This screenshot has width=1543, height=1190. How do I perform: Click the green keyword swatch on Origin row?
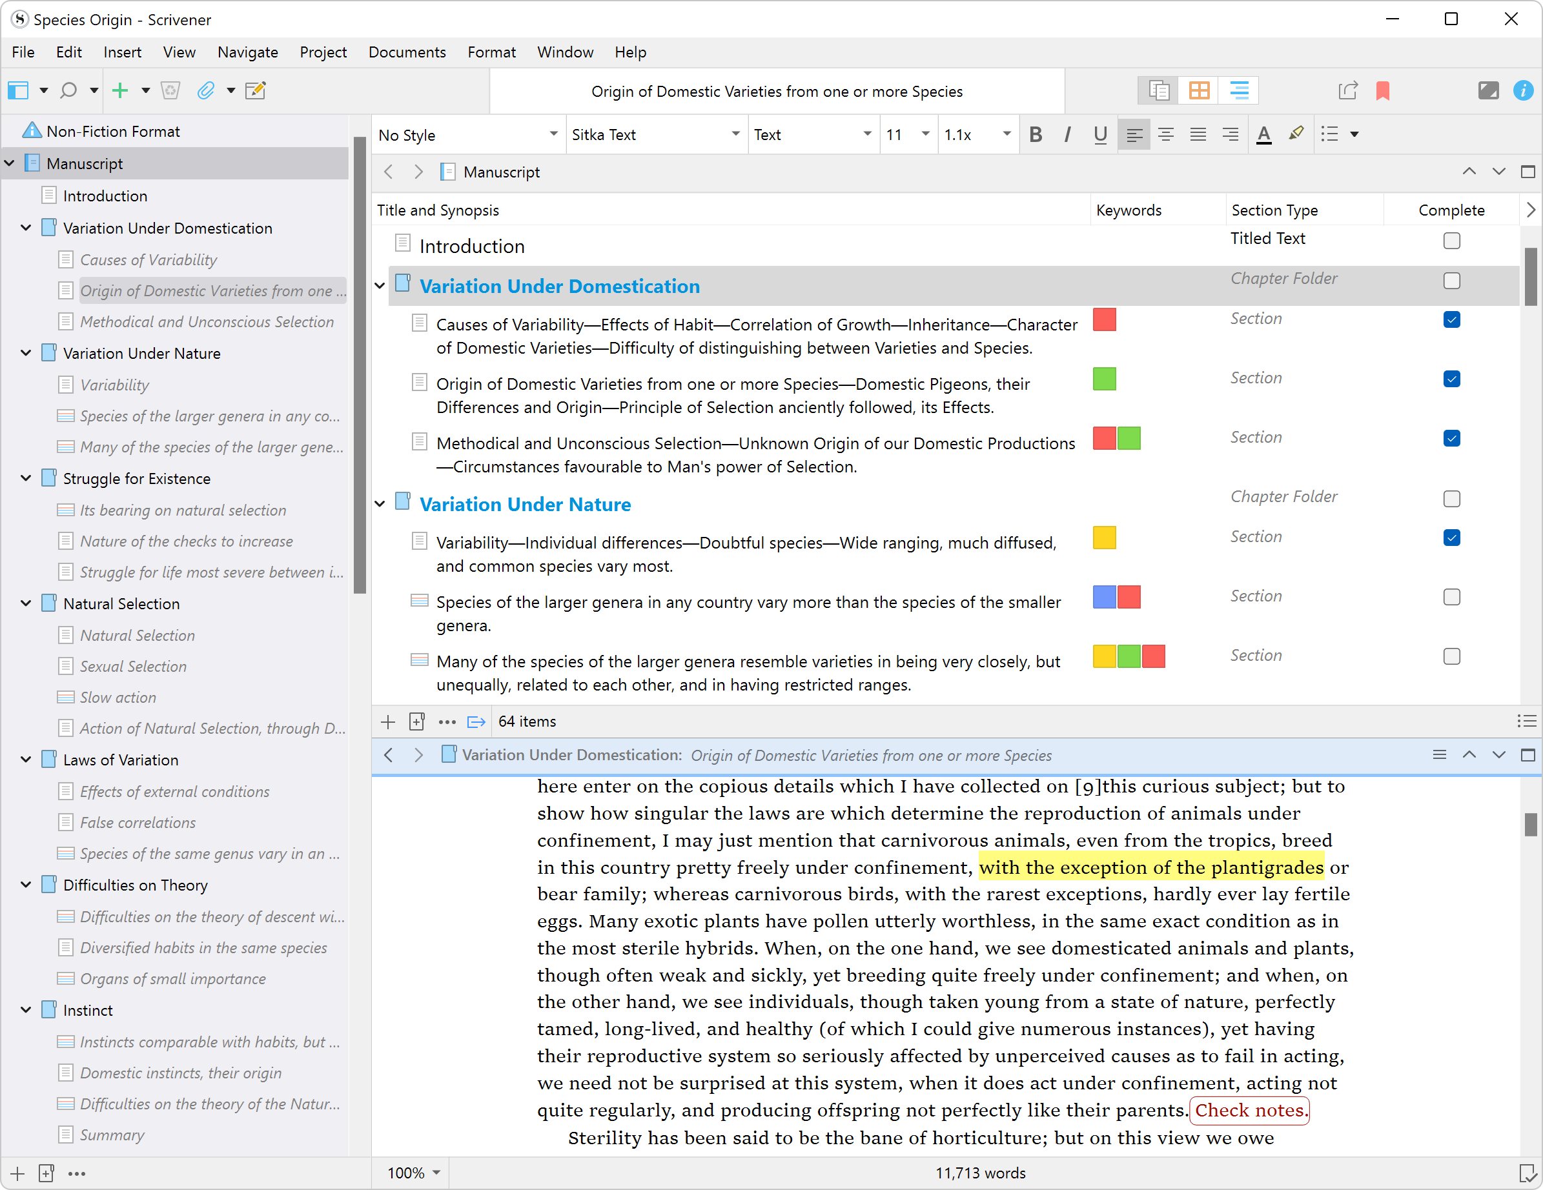[1104, 379]
